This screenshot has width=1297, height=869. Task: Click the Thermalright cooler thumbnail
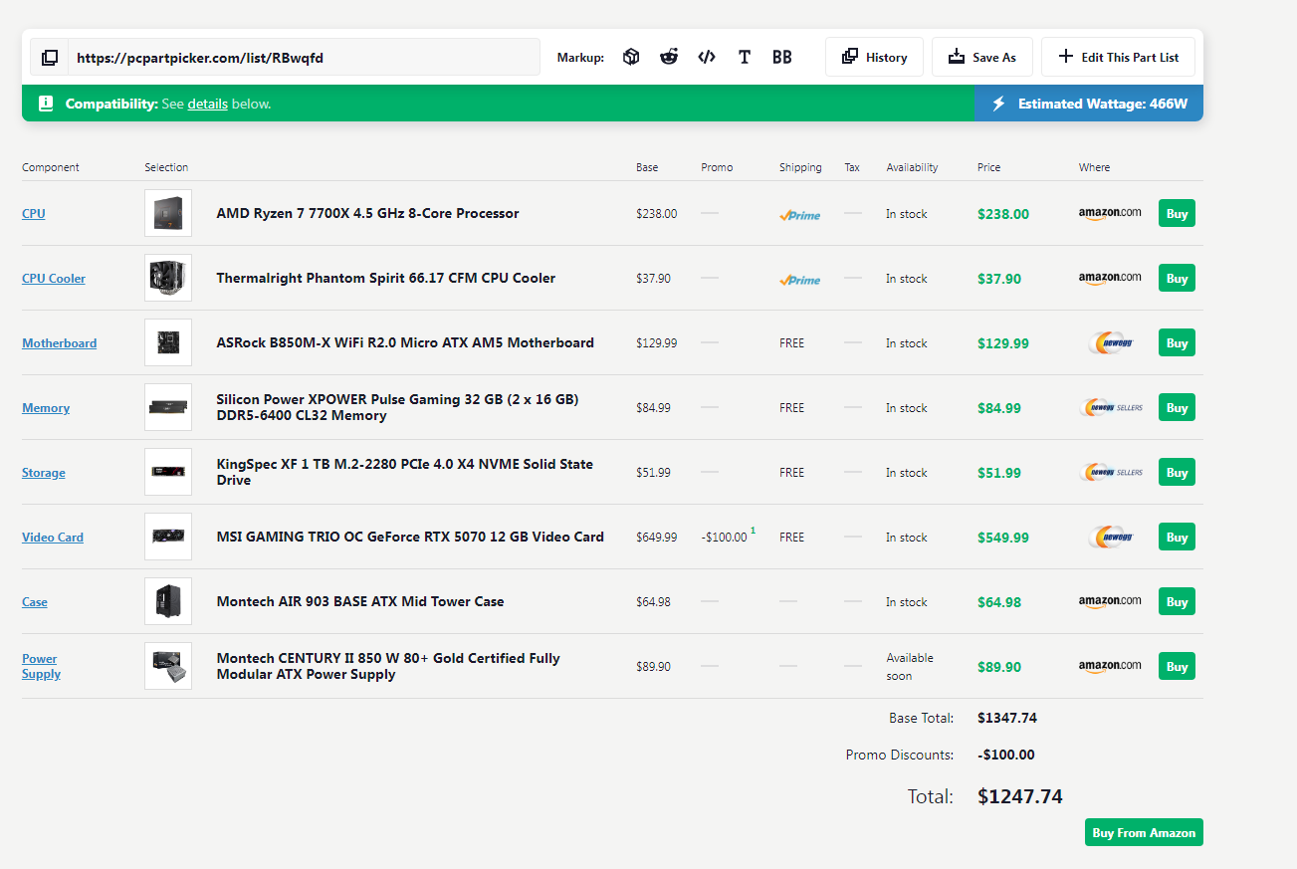(168, 278)
